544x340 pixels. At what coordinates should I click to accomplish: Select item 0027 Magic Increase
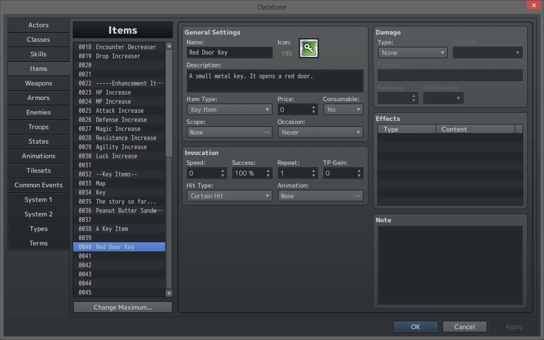tap(119, 129)
